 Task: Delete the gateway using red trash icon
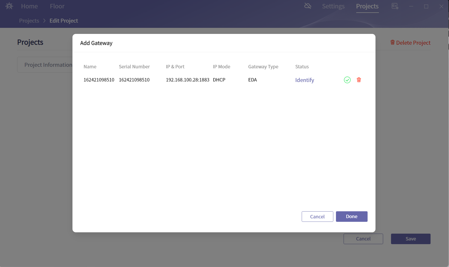pos(359,80)
